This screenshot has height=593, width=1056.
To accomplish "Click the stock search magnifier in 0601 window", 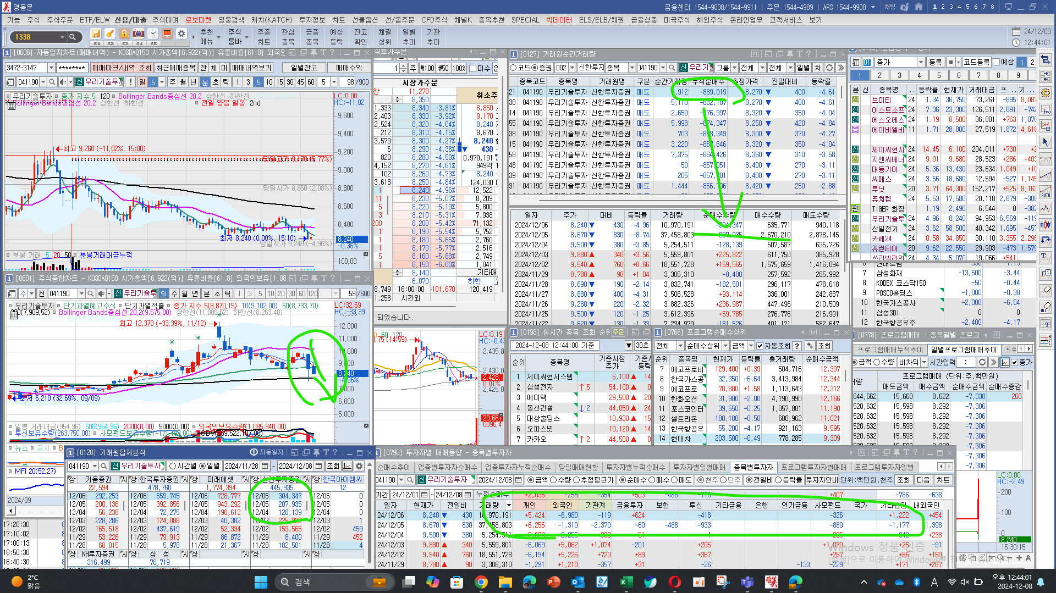I will [x=91, y=293].
